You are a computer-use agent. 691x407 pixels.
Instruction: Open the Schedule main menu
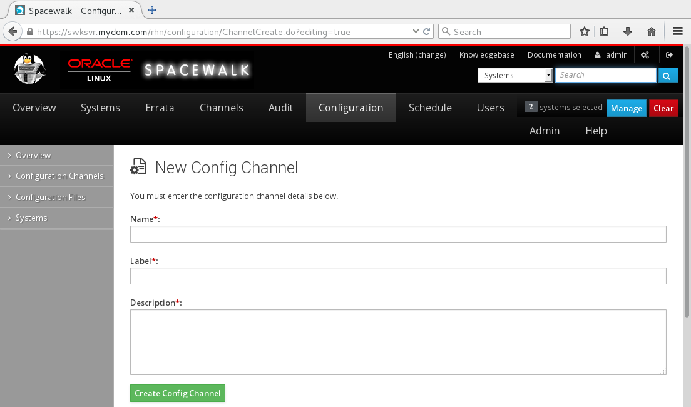(x=430, y=108)
